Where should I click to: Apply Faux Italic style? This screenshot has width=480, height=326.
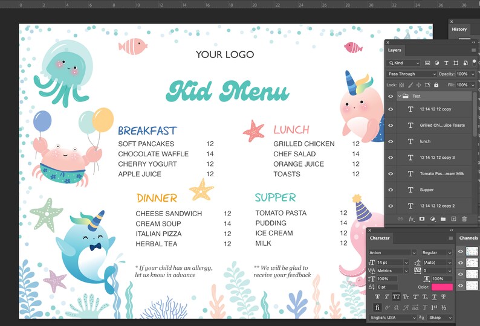tap(387, 296)
